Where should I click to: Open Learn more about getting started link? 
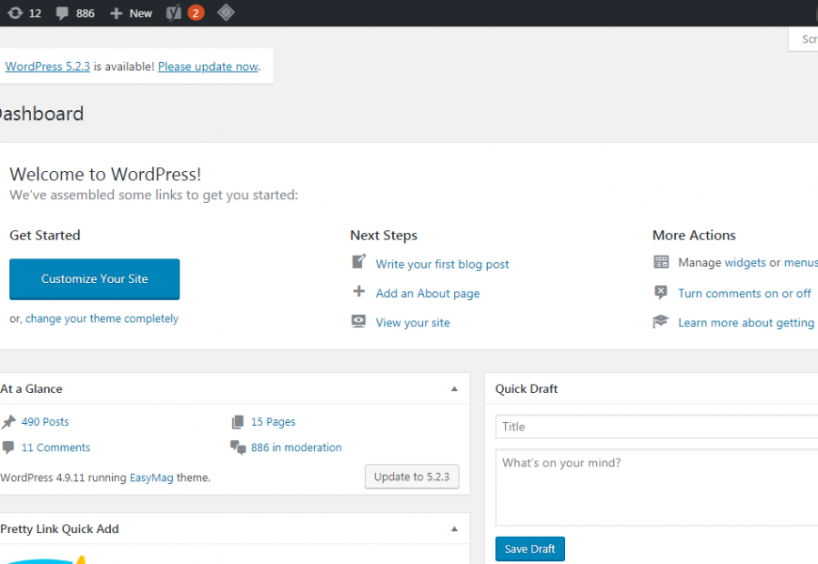pos(747,322)
